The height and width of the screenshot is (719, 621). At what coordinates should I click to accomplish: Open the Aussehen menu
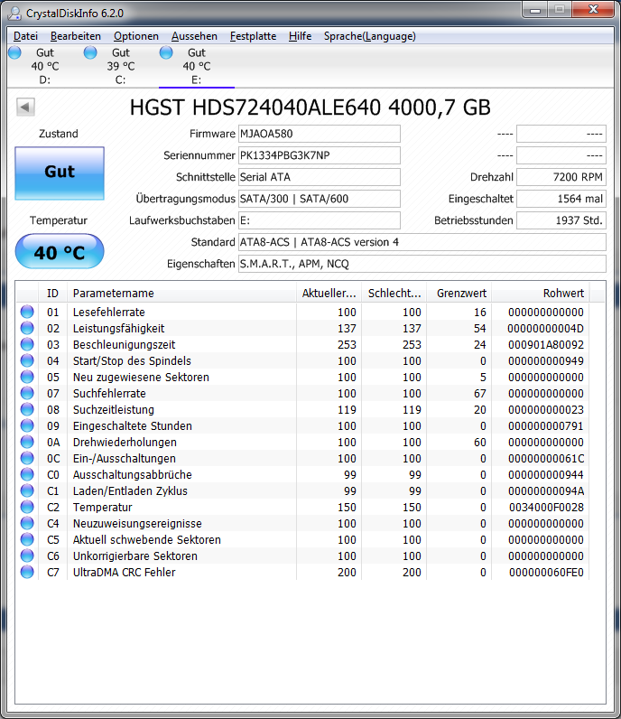pyautogui.click(x=194, y=36)
